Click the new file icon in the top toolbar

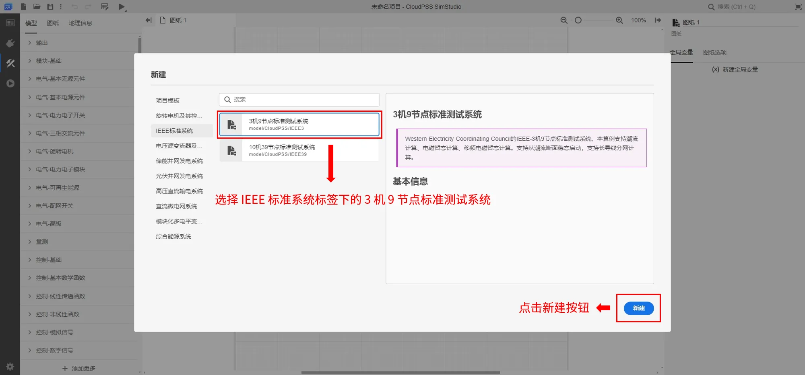pyautogui.click(x=23, y=6)
